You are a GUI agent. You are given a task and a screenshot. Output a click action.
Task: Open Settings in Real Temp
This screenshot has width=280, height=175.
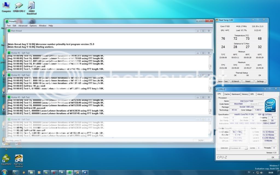coord(260,81)
